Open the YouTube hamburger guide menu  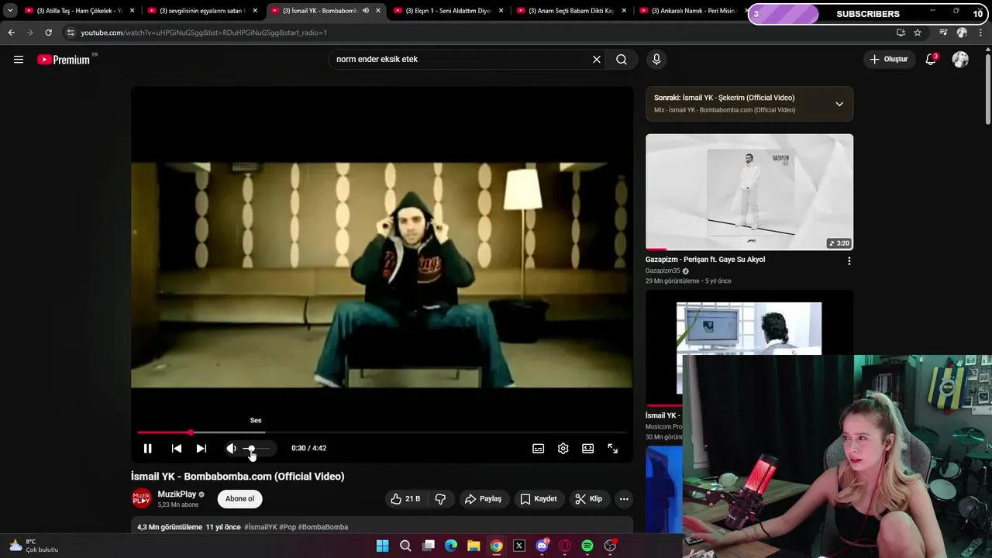[x=19, y=60]
